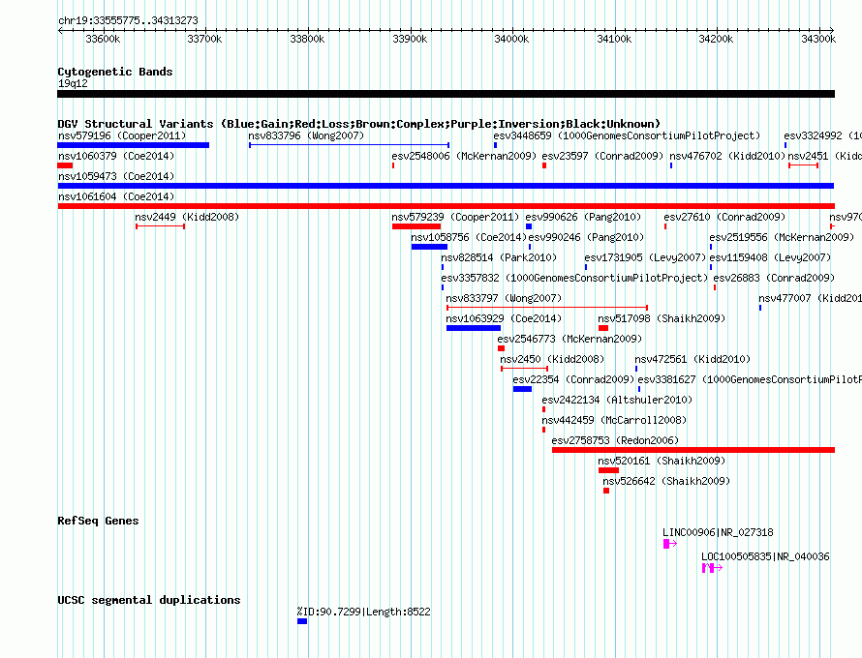Click the esv2758753 (Redon2006) red bar

[x=693, y=450]
